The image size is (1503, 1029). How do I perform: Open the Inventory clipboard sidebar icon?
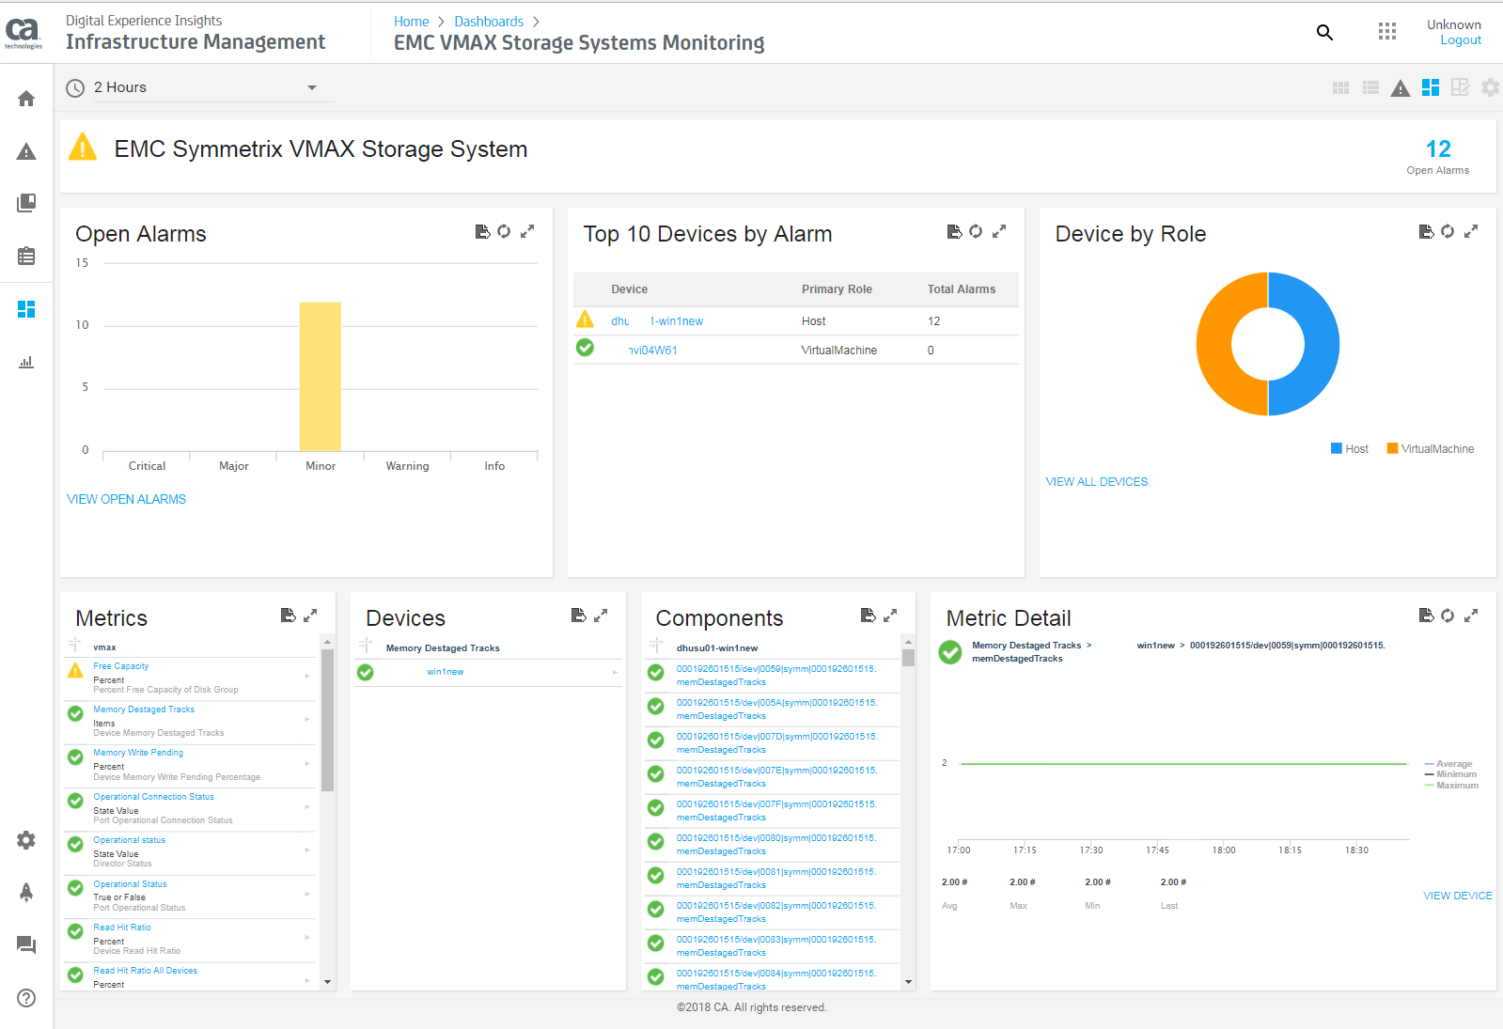coord(26,256)
